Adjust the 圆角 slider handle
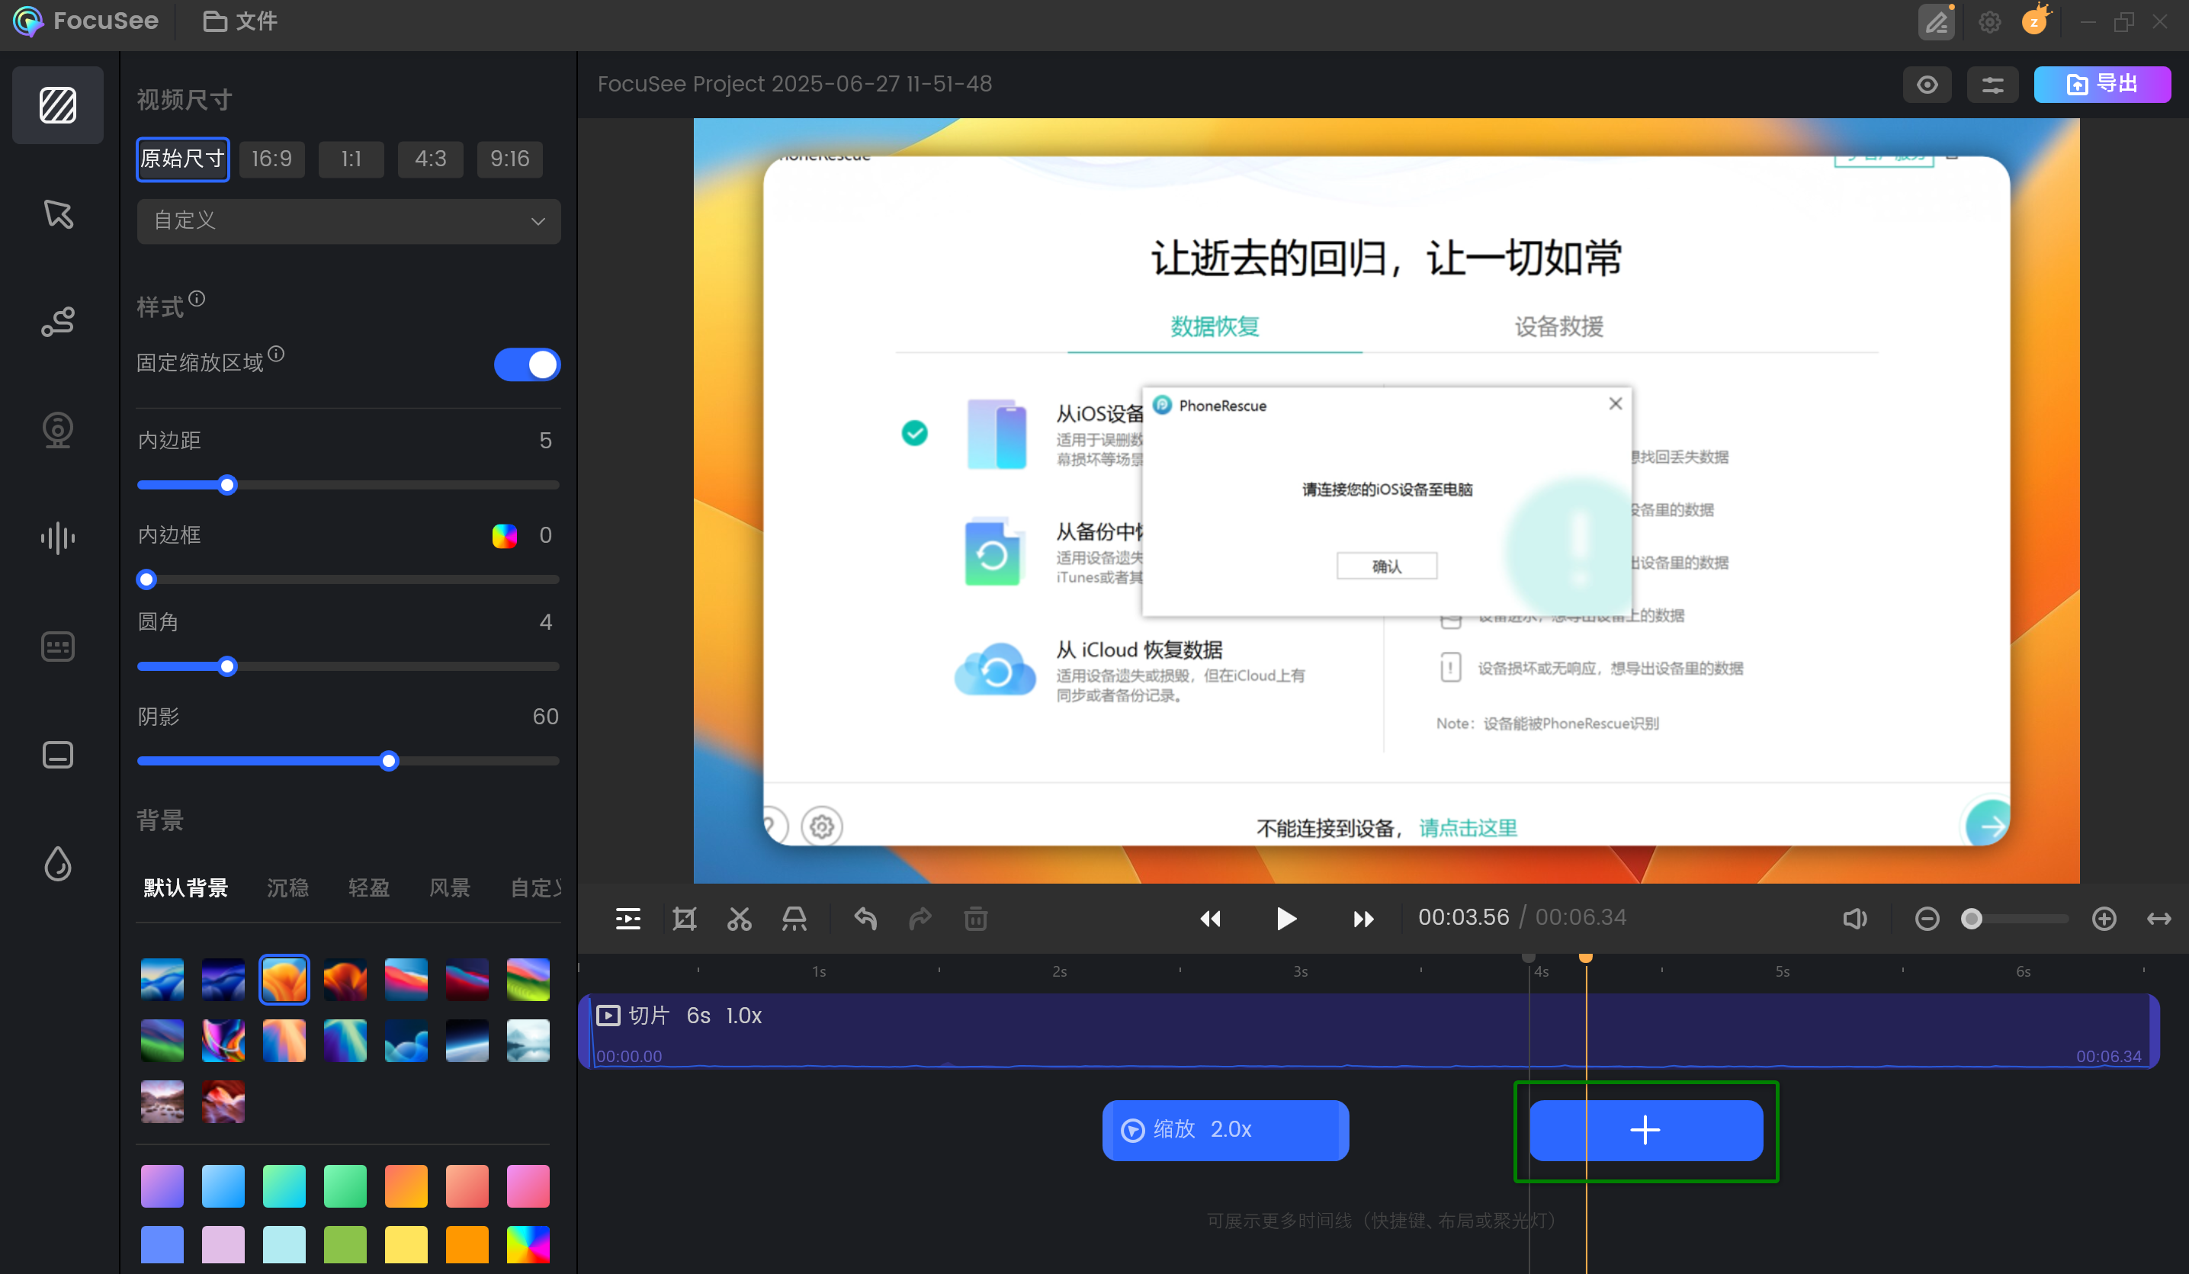2189x1274 pixels. tap(226, 666)
